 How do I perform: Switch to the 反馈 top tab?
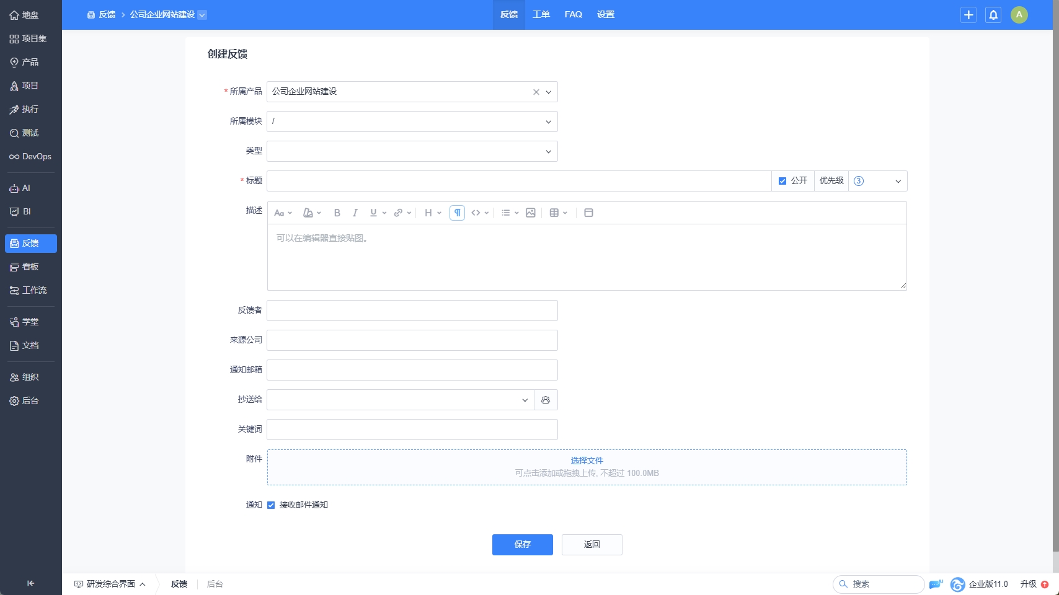click(509, 15)
